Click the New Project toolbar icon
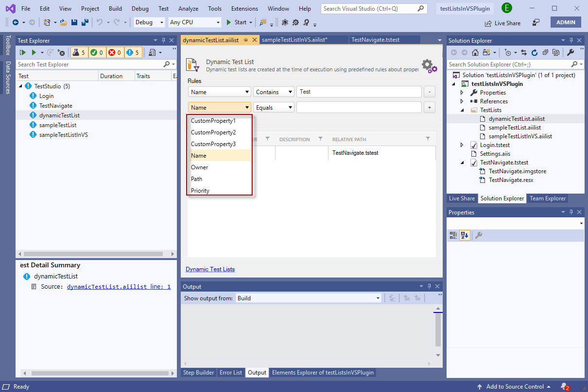Viewport: 588px width, 392px height. click(47, 22)
